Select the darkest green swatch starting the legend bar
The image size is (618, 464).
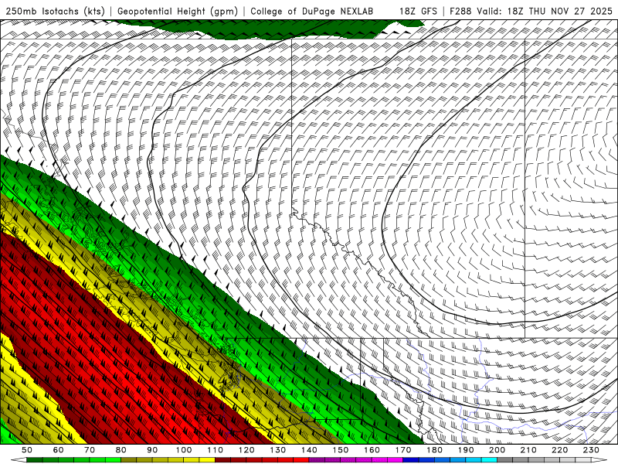pyautogui.click(x=35, y=460)
